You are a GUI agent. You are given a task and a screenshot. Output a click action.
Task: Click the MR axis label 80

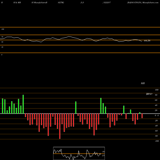156,95
